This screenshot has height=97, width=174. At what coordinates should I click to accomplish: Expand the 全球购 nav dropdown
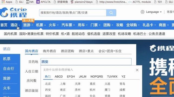tap(133, 25)
